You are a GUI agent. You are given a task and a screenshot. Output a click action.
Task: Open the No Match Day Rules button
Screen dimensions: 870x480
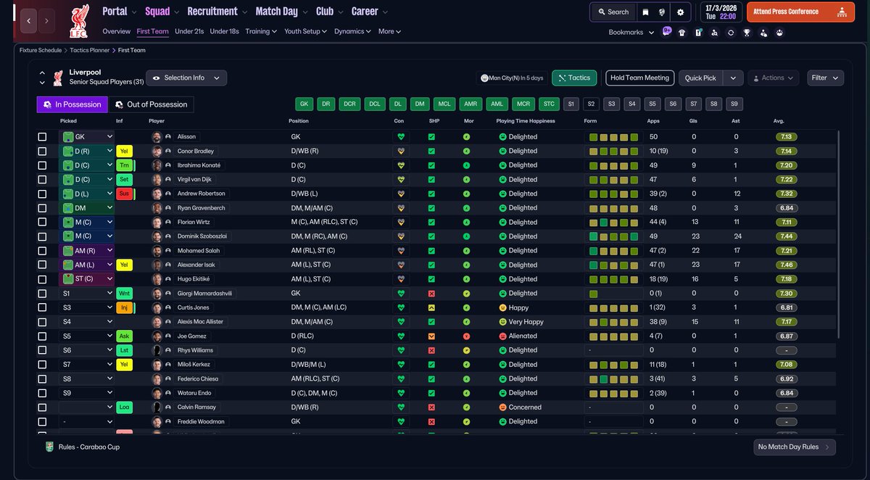point(794,447)
